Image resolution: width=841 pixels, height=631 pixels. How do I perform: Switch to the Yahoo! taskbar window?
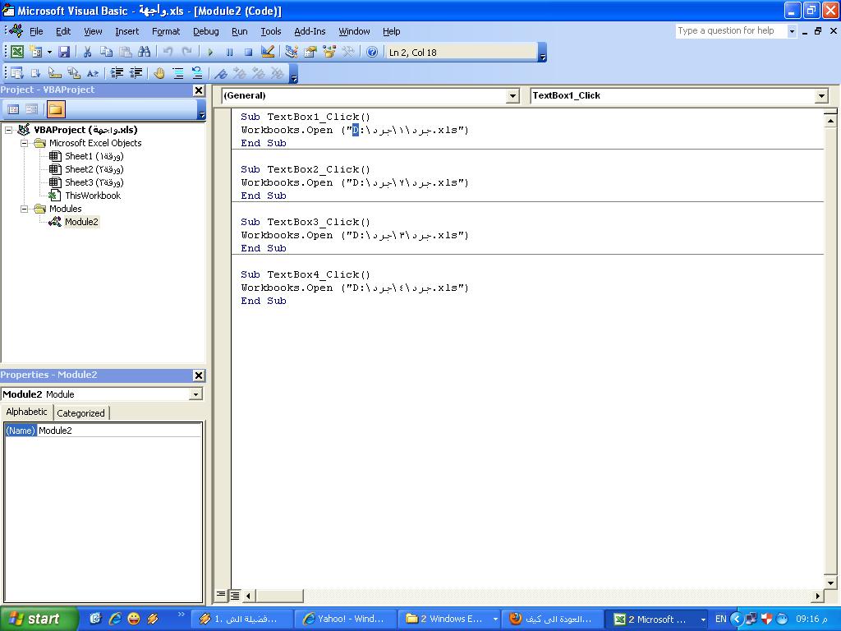coord(346,619)
